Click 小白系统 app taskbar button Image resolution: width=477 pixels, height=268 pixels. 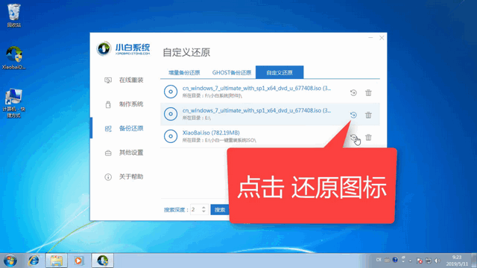(x=103, y=261)
